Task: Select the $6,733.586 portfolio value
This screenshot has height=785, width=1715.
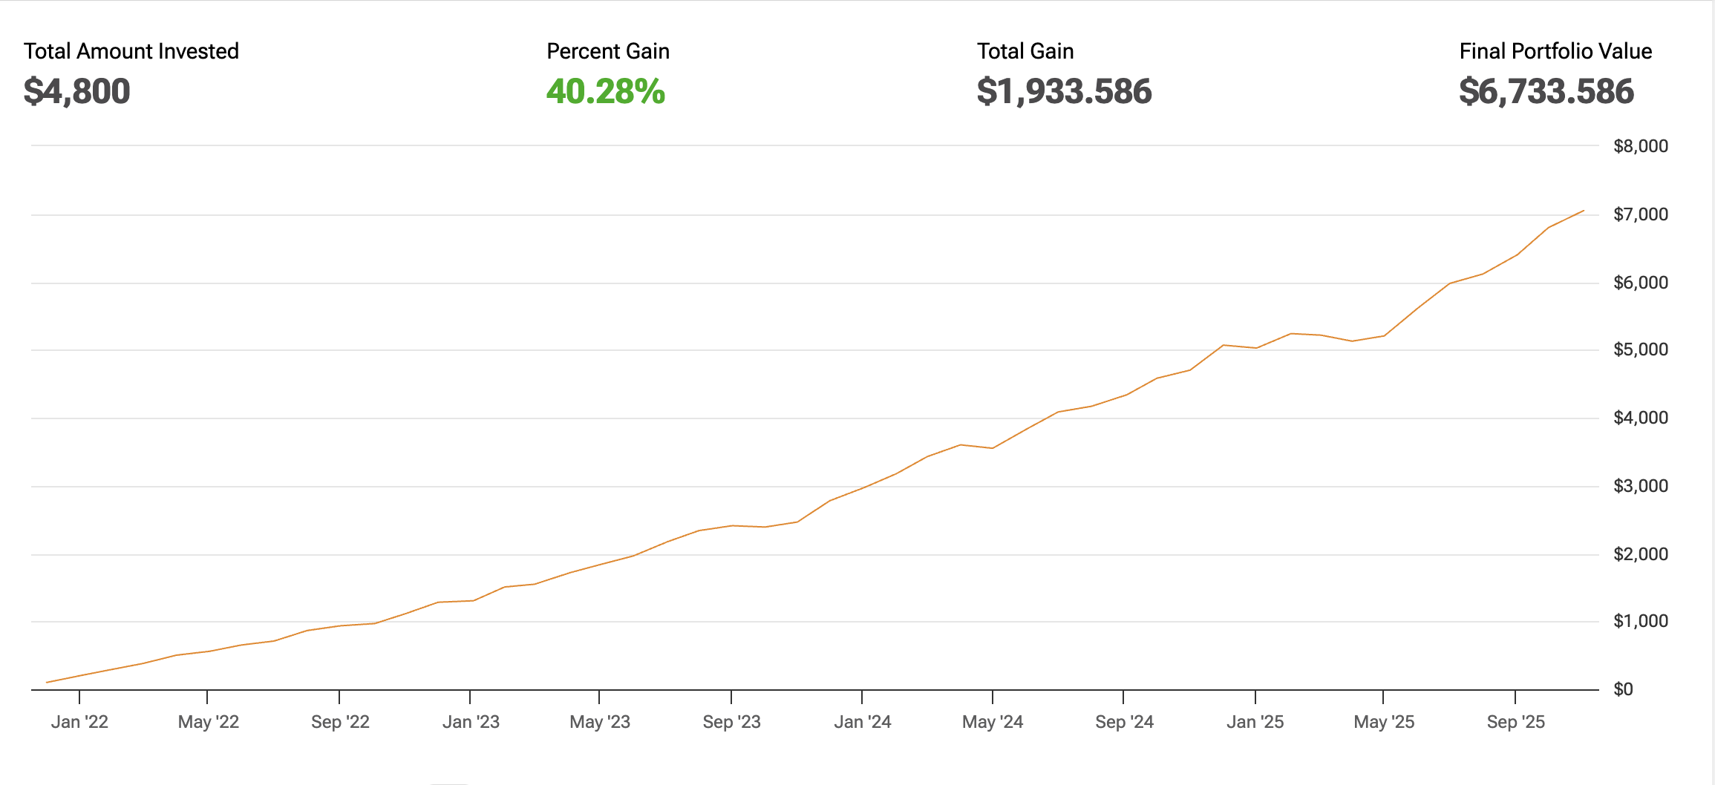Action: coord(1546,91)
